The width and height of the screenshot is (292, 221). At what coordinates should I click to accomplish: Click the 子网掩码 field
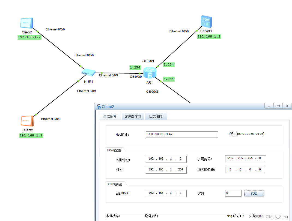click(245, 158)
